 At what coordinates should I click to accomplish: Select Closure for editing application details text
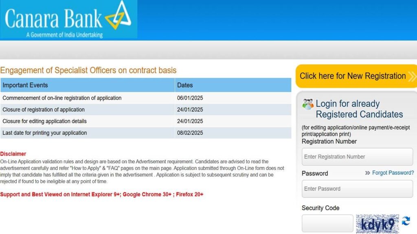[x=45, y=121]
